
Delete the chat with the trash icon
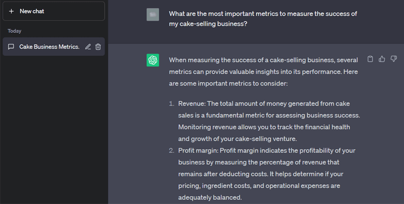coord(98,47)
